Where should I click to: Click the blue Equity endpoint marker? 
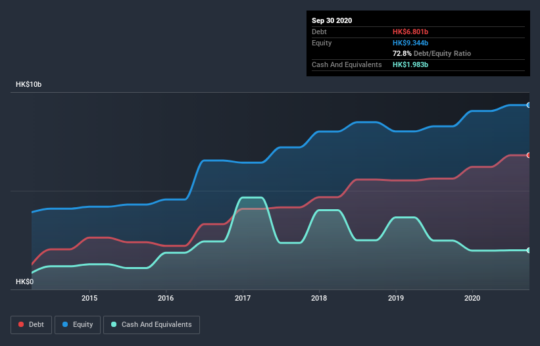(529, 105)
